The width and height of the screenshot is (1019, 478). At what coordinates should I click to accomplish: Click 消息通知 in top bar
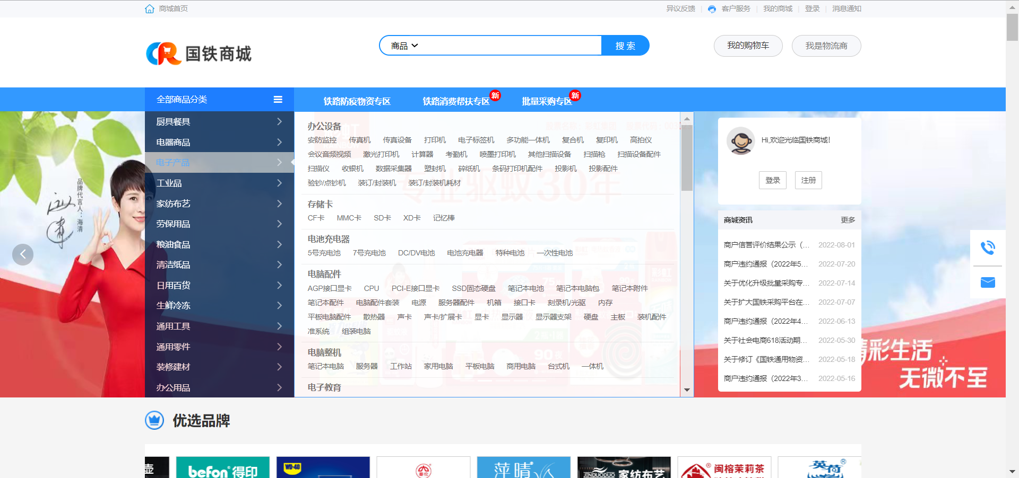(847, 9)
